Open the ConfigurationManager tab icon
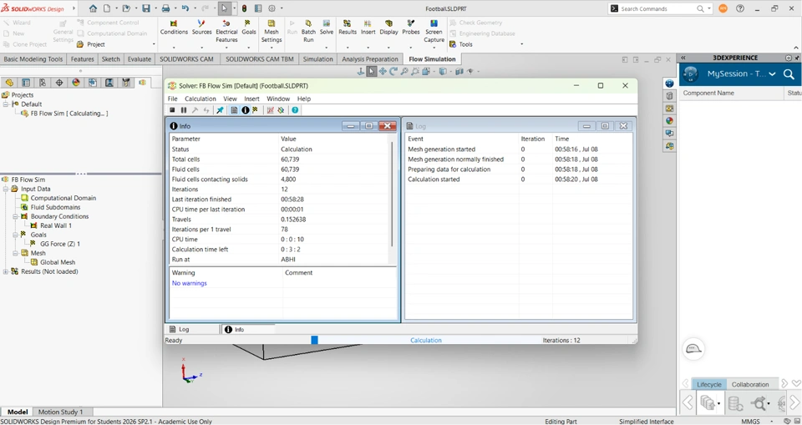The height and width of the screenshot is (425, 802). pos(43,83)
